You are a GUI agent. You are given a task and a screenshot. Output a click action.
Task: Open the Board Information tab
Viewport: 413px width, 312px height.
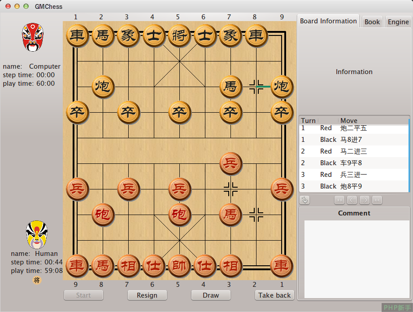click(x=328, y=21)
